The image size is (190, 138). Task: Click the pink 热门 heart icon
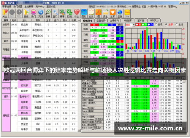[33, 13]
